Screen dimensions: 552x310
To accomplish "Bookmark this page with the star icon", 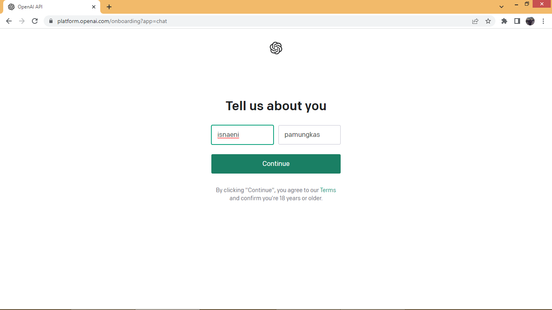I will click(488, 21).
